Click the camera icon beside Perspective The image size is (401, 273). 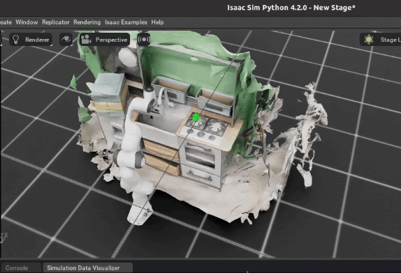pyautogui.click(x=86, y=40)
